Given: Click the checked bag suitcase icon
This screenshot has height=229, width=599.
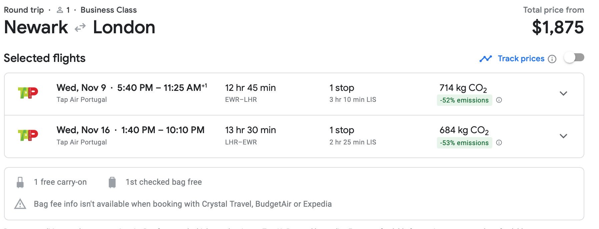Looking at the screenshot, I should pos(112,182).
